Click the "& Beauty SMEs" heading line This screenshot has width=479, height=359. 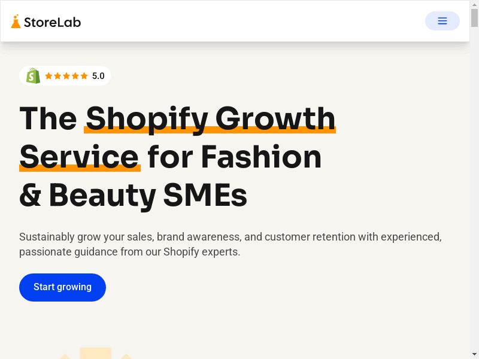(133, 196)
